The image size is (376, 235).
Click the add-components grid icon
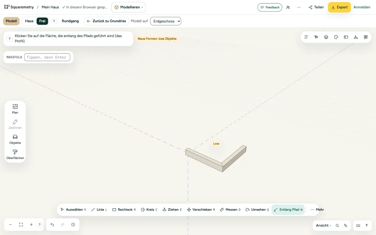point(366,37)
